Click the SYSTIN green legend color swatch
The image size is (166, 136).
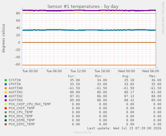tap(6, 80)
